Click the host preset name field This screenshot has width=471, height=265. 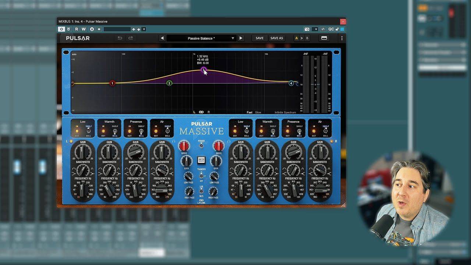point(117,29)
